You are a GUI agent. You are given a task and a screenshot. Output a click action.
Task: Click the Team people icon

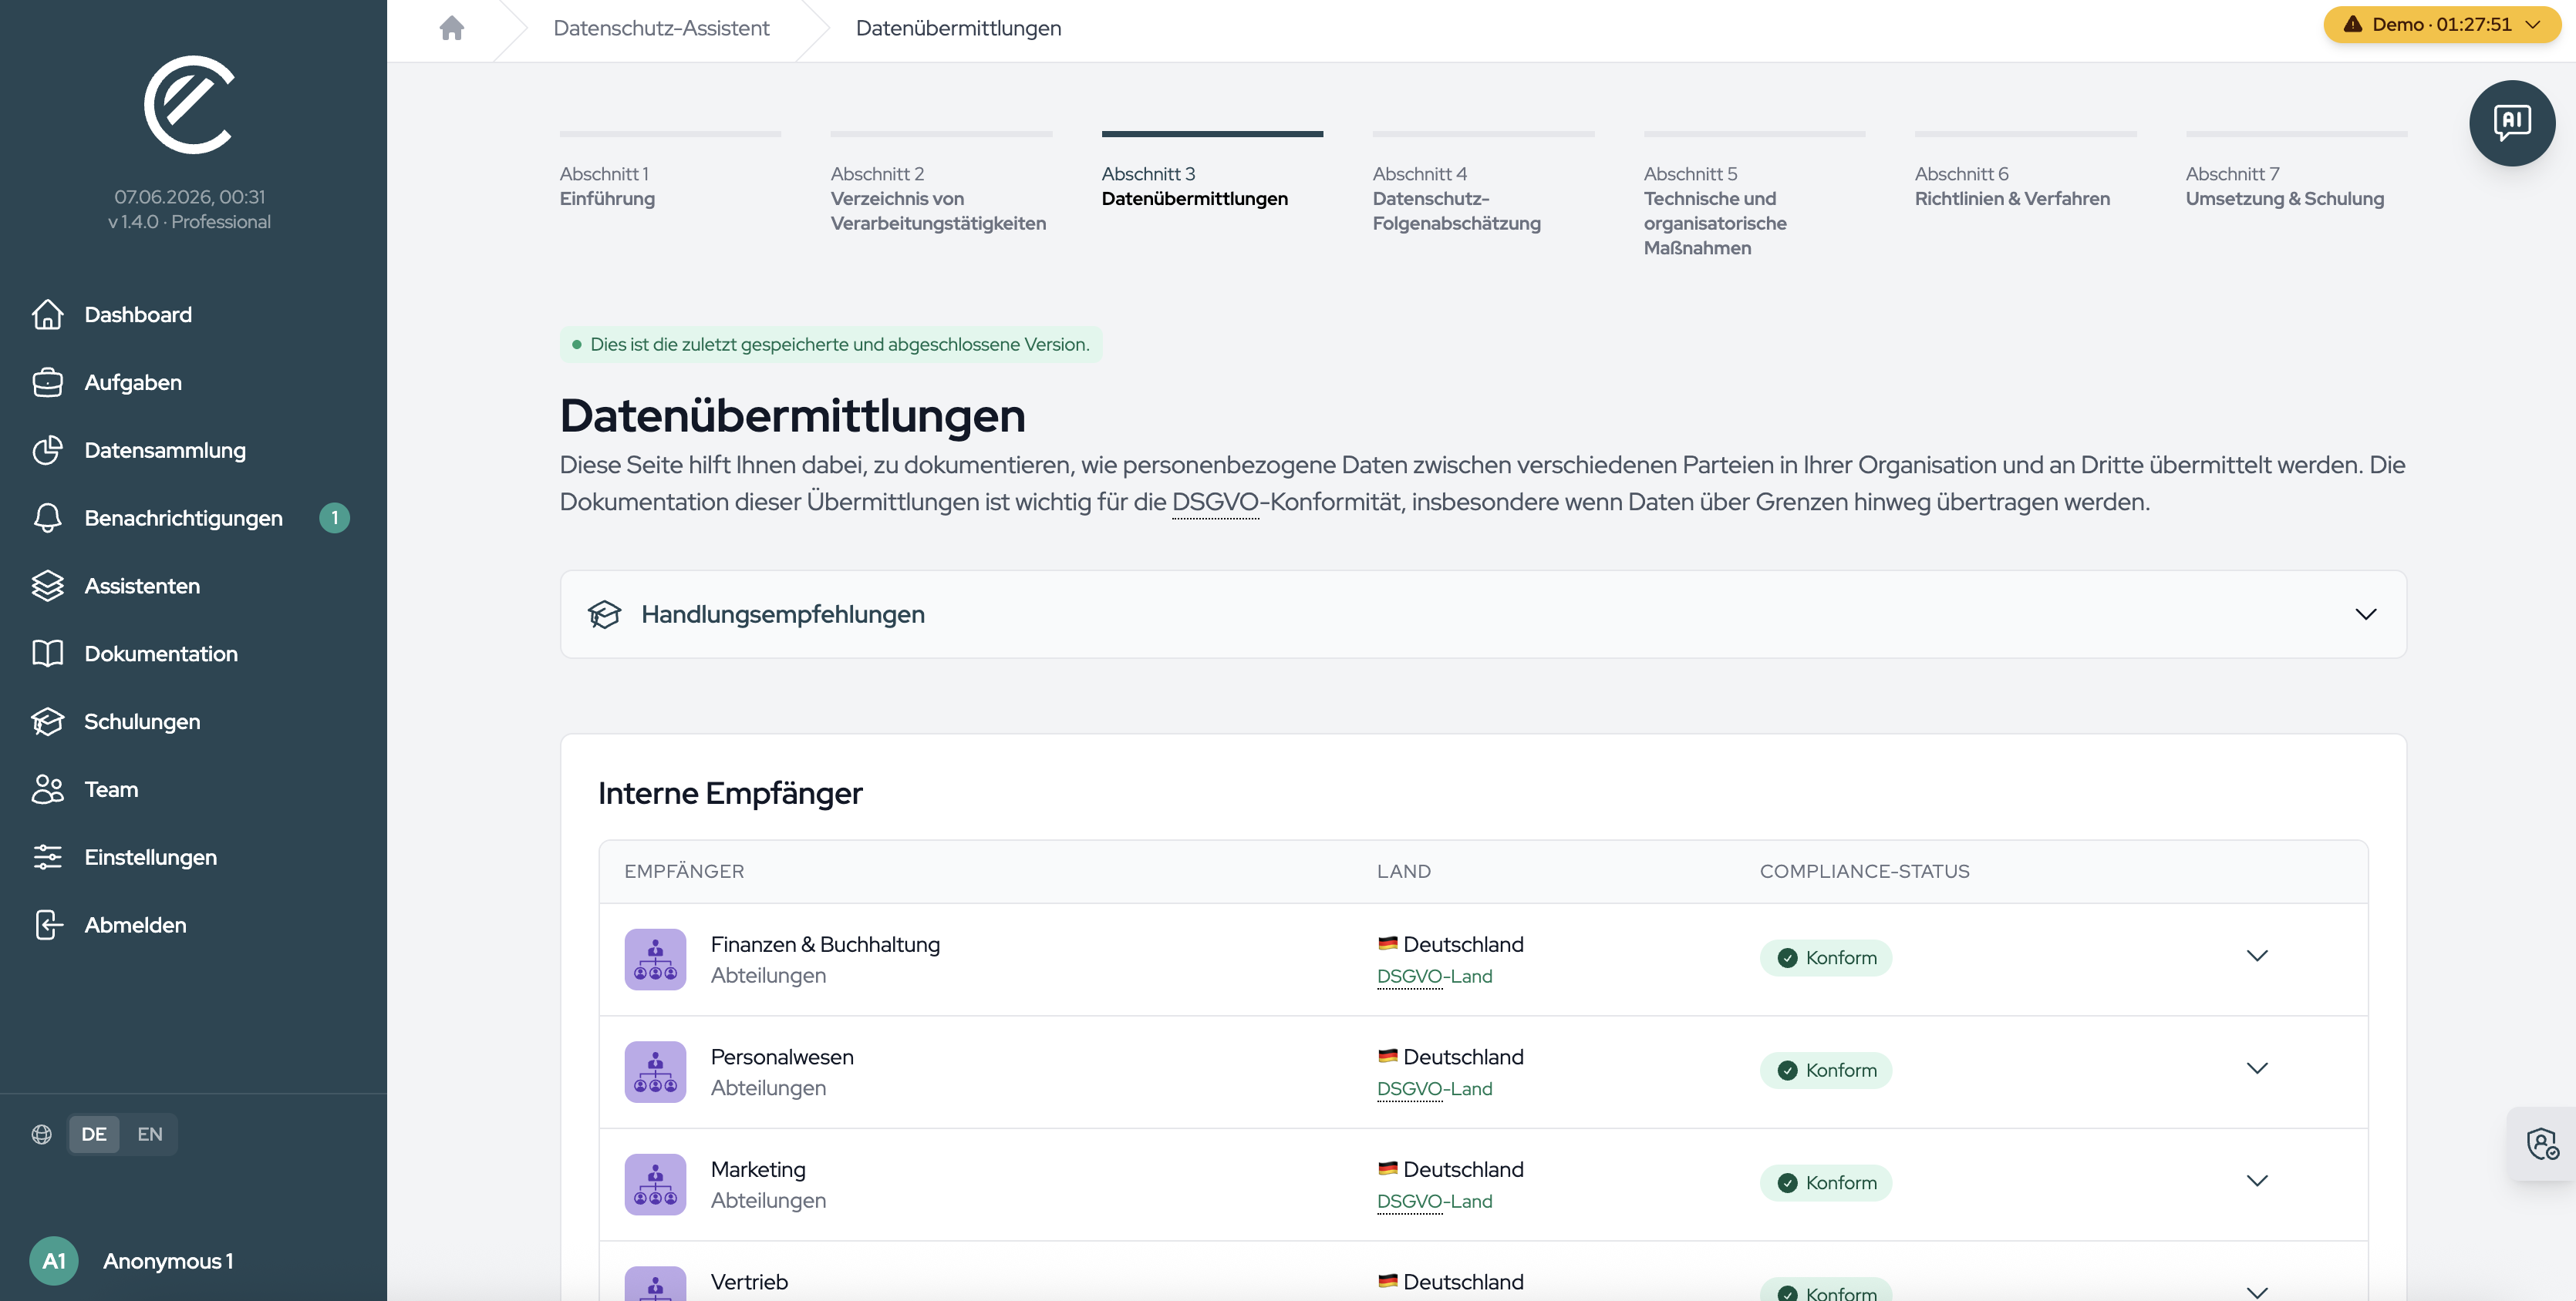(47, 789)
